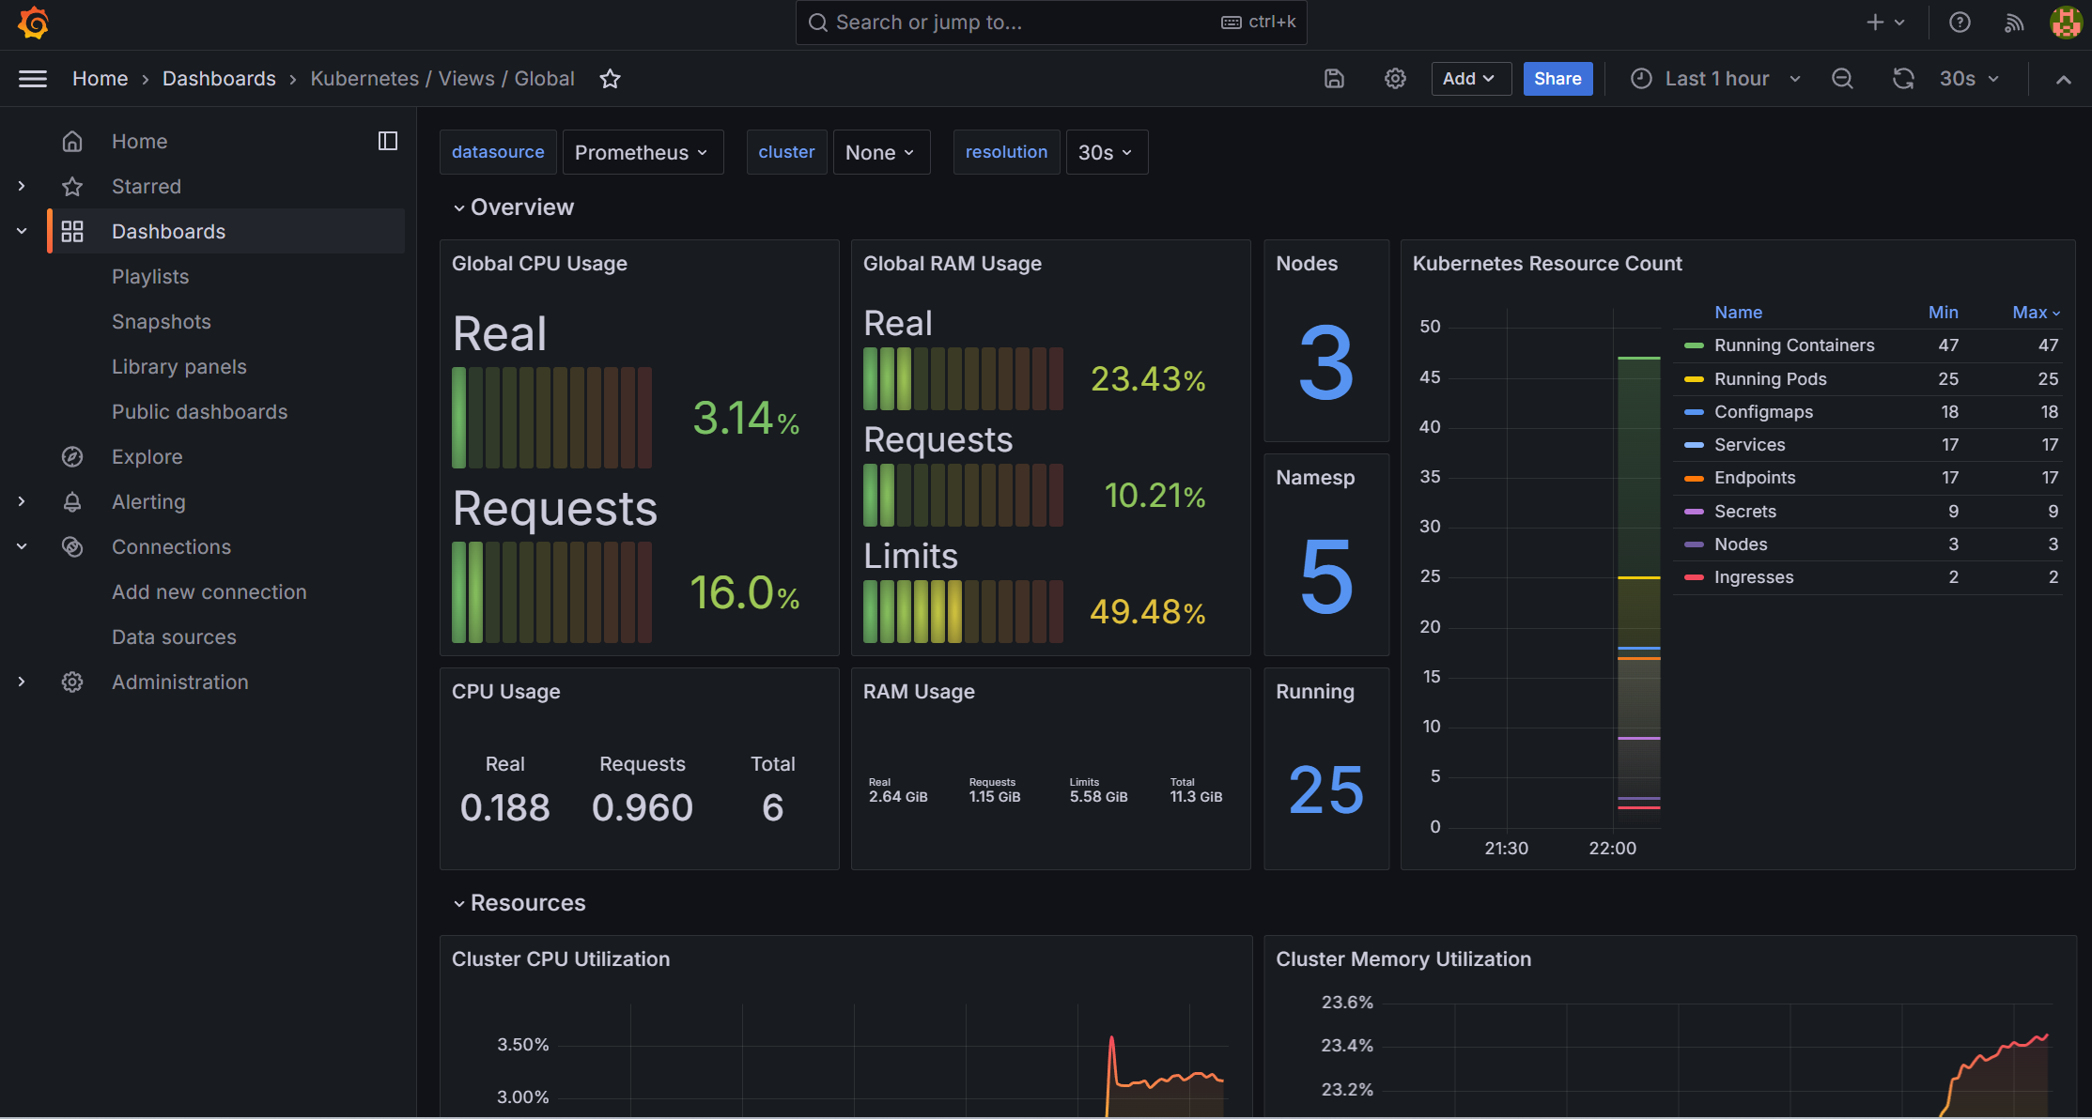Open Explore in the sidebar
The width and height of the screenshot is (2092, 1119).
[147, 457]
